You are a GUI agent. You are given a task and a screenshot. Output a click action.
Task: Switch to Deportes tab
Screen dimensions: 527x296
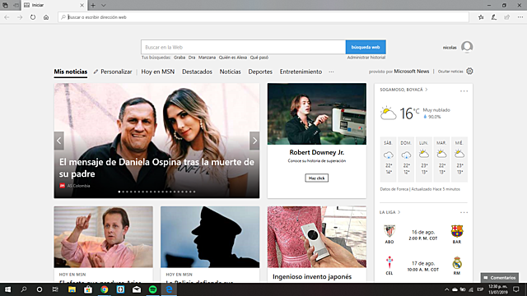(260, 72)
